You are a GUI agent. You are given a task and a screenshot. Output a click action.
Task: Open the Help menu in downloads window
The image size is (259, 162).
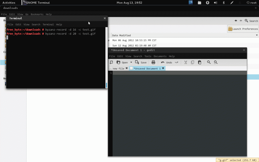pyautogui.click(x=49, y=14)
